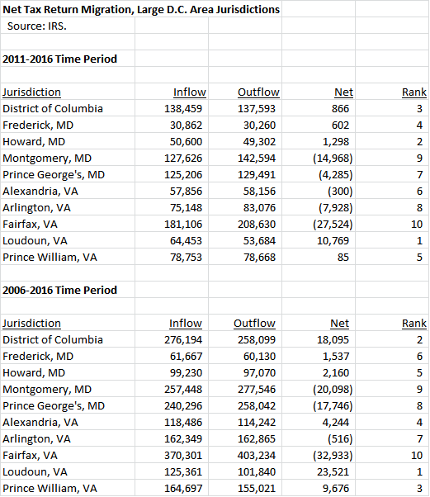Click Fairfax, VA inflow 370,301
This screenshot has width=430, height=497.
(x=183, y=456)
